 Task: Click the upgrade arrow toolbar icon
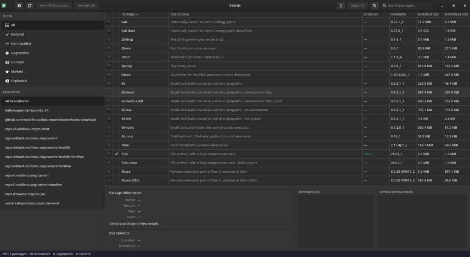coord(19,5)
